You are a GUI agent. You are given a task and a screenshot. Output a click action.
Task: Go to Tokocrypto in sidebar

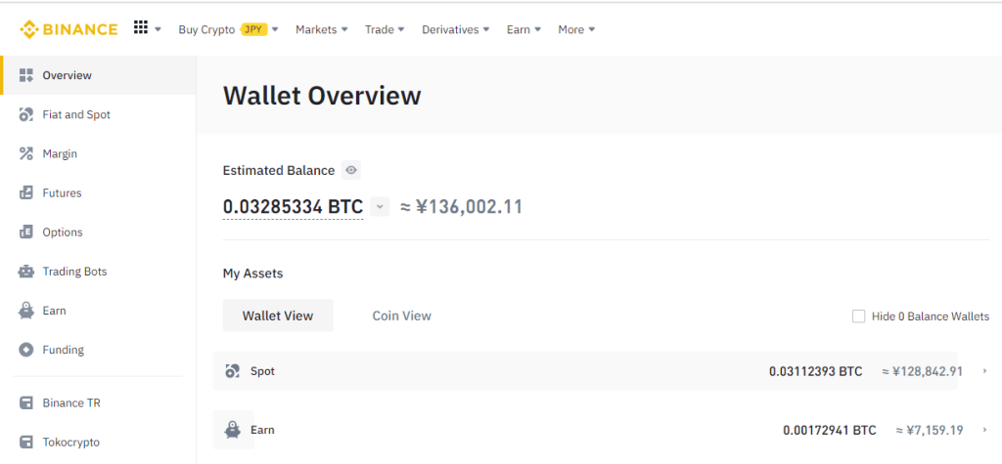(x=71, y=443)
